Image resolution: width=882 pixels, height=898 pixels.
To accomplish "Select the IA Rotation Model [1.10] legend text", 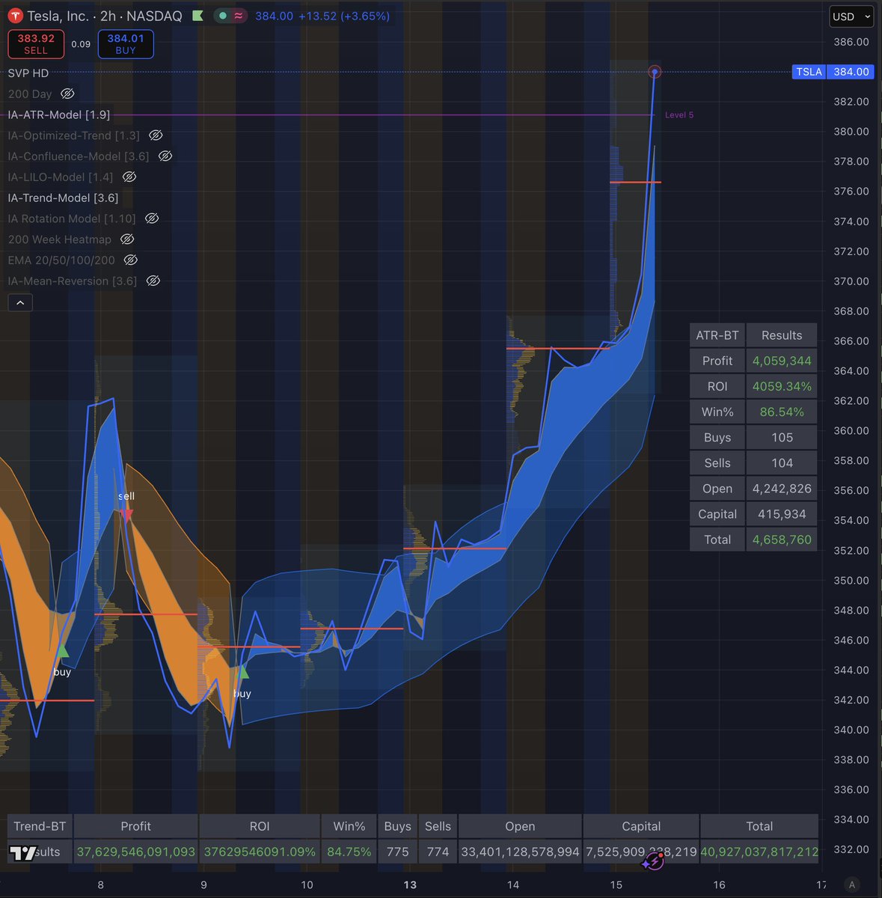I will 72,219.
